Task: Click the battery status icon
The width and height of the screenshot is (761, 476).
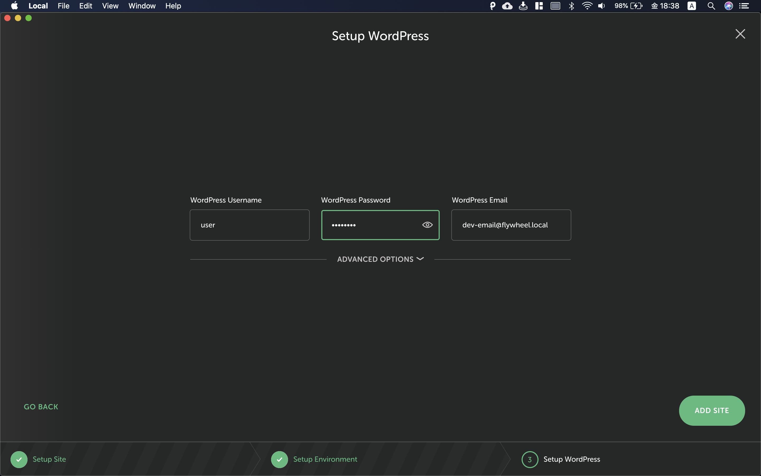Action: (636, 6)
